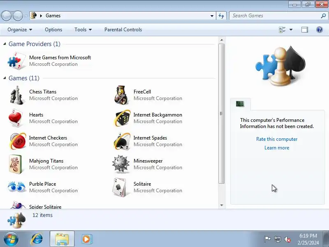
Task: Go forward with the forward arrow
Action: [x=18, y=16]
